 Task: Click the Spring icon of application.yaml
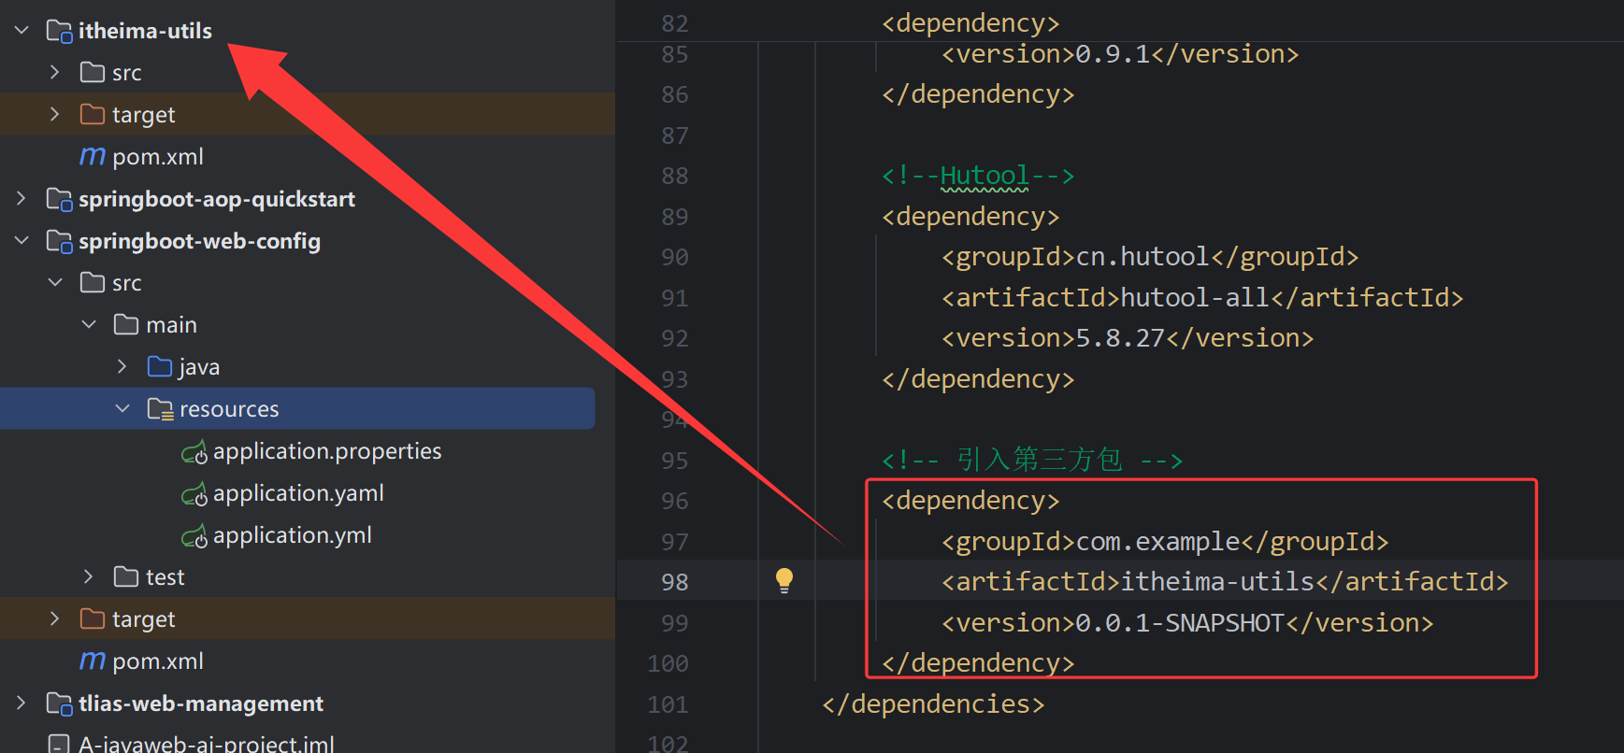[x=194, y=494]
